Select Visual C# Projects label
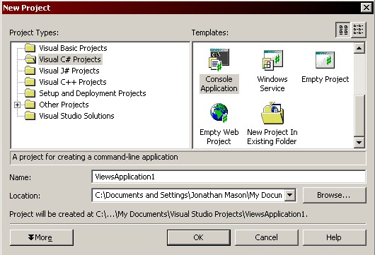 70,59
